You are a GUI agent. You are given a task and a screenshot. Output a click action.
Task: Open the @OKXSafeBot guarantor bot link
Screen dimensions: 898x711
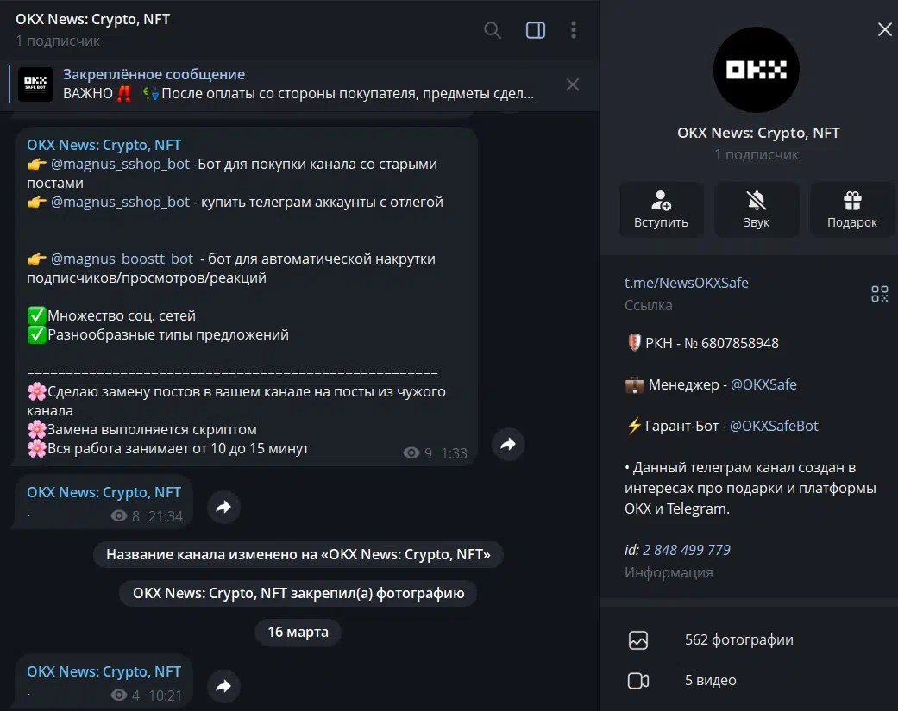(x=774, y=426)
